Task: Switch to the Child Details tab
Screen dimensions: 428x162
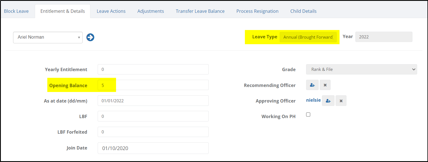Action: [x=303, y=11]
